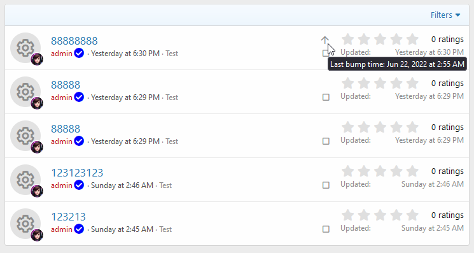The width and height of the screenshot is (474, 253).
Task: Check the checkbox for resource 123213
Action: pyautogui.click(x=326, y=229)
